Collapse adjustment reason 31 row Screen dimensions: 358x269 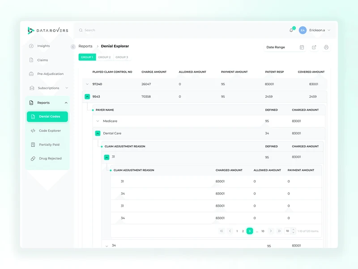tap(107, 157)
